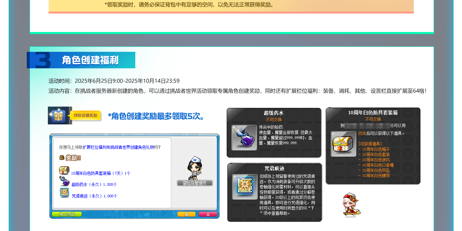The image size is (462, 231).
Task: Click the 超级药水 tooltip title
Action: [274, 113]
